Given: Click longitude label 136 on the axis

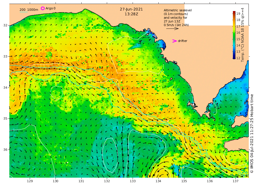Looking at the screenshot, I should click(210, 181).
